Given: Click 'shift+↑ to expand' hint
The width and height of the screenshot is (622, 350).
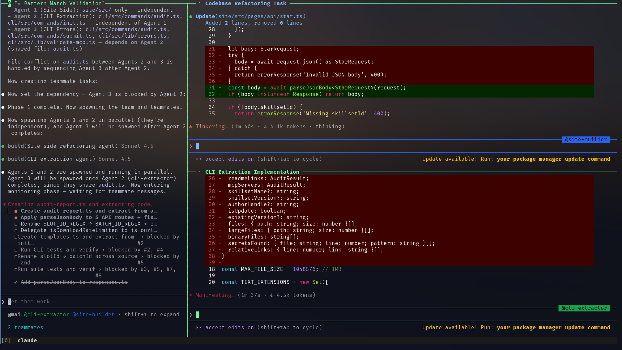Looking at the screenshot, I should [x=152, y=315].
